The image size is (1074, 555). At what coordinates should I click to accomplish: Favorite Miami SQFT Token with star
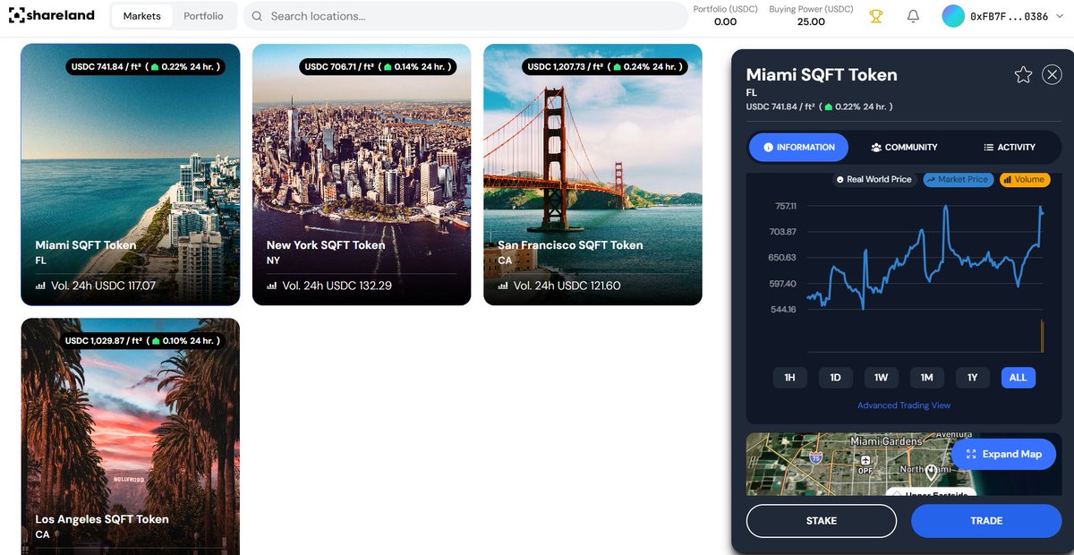pyautogui.click(x=1023, y=75)
